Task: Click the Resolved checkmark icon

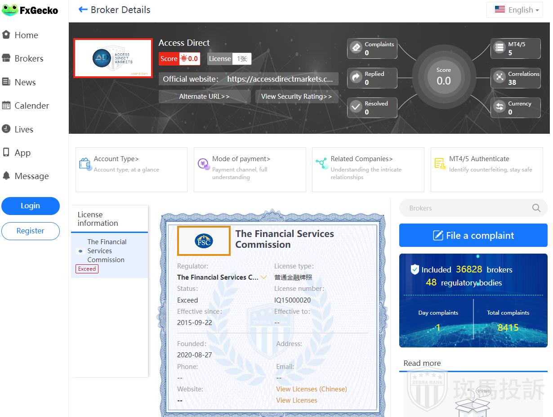Action: click(x=356, y=107)
